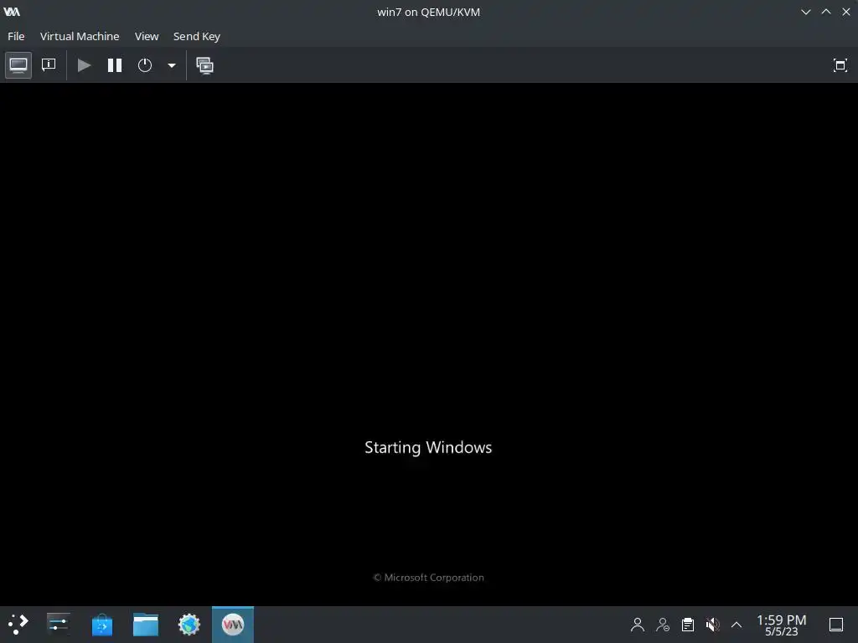Click the Shut Down power icon
Viewport: 858px width, 643px height.
click(144, 65)
